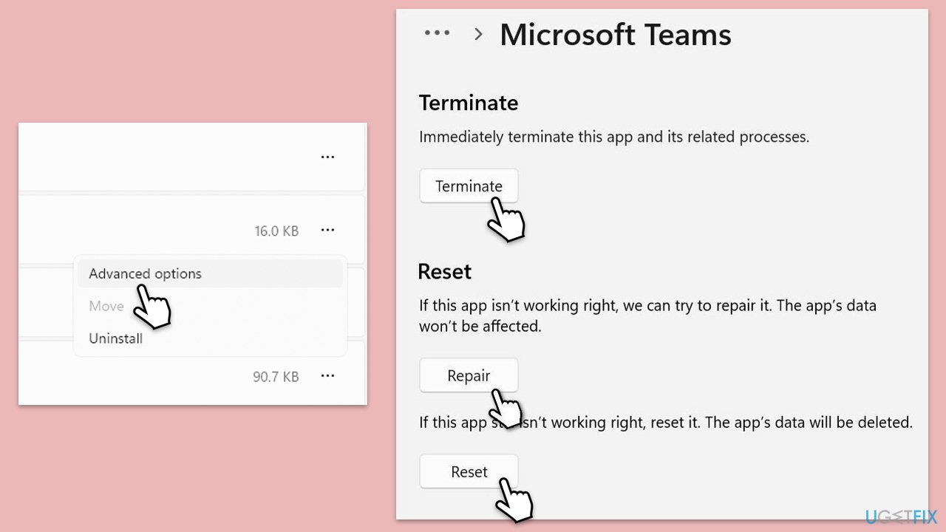Click the Microsoft Teams page heading
Screen dimensions: 946x532
point(616,34)
